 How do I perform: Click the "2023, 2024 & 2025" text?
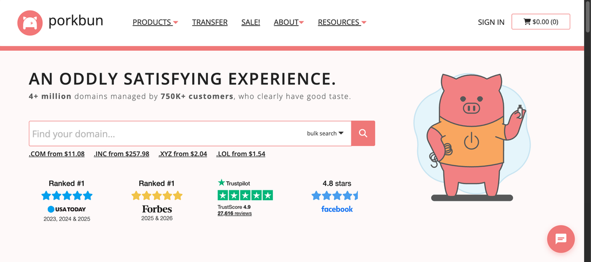67,219
